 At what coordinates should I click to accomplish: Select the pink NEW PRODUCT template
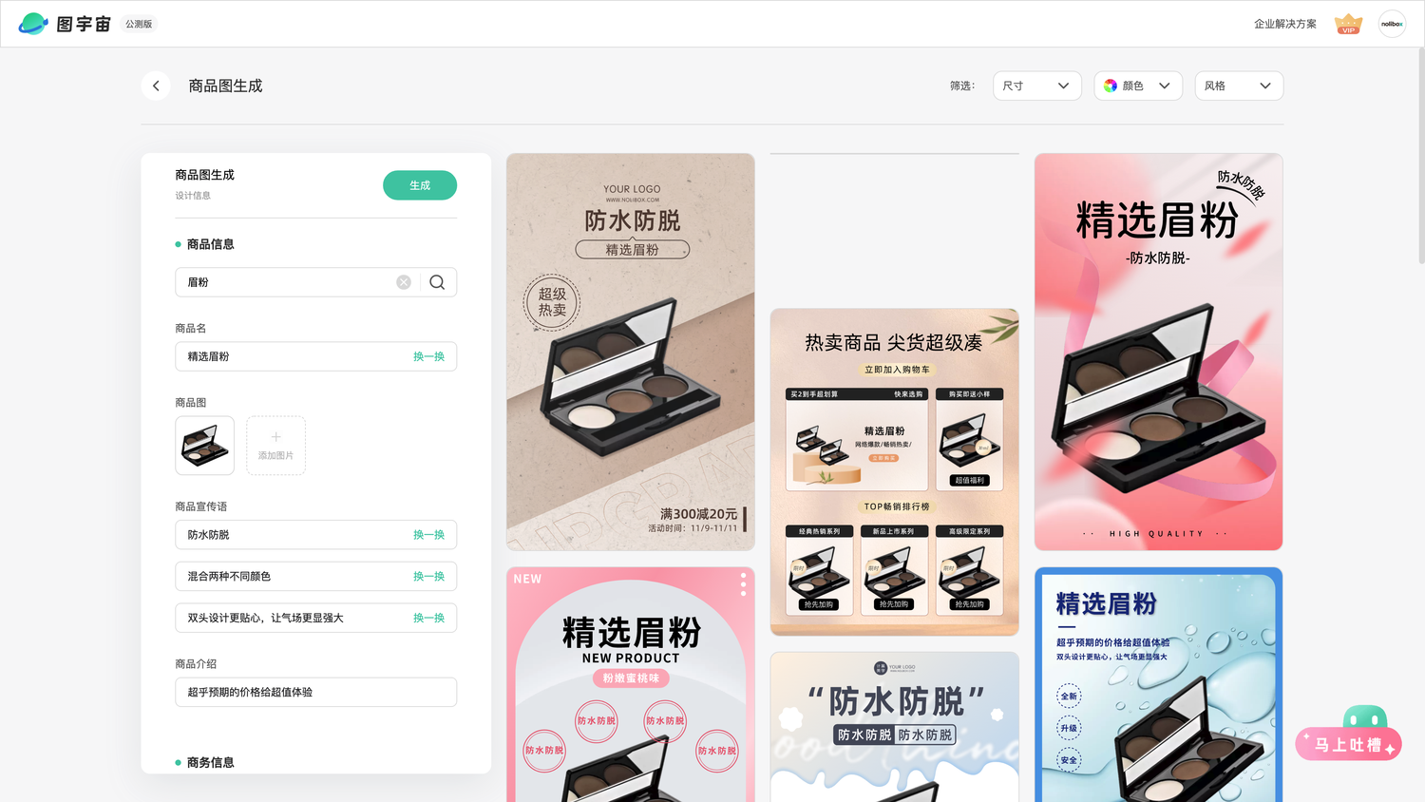(631, 685)
